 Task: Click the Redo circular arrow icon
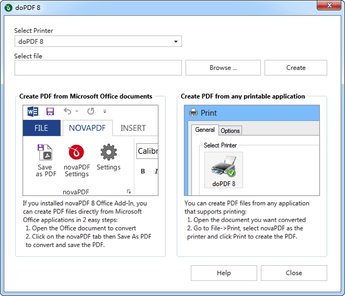tap(91, 111)
